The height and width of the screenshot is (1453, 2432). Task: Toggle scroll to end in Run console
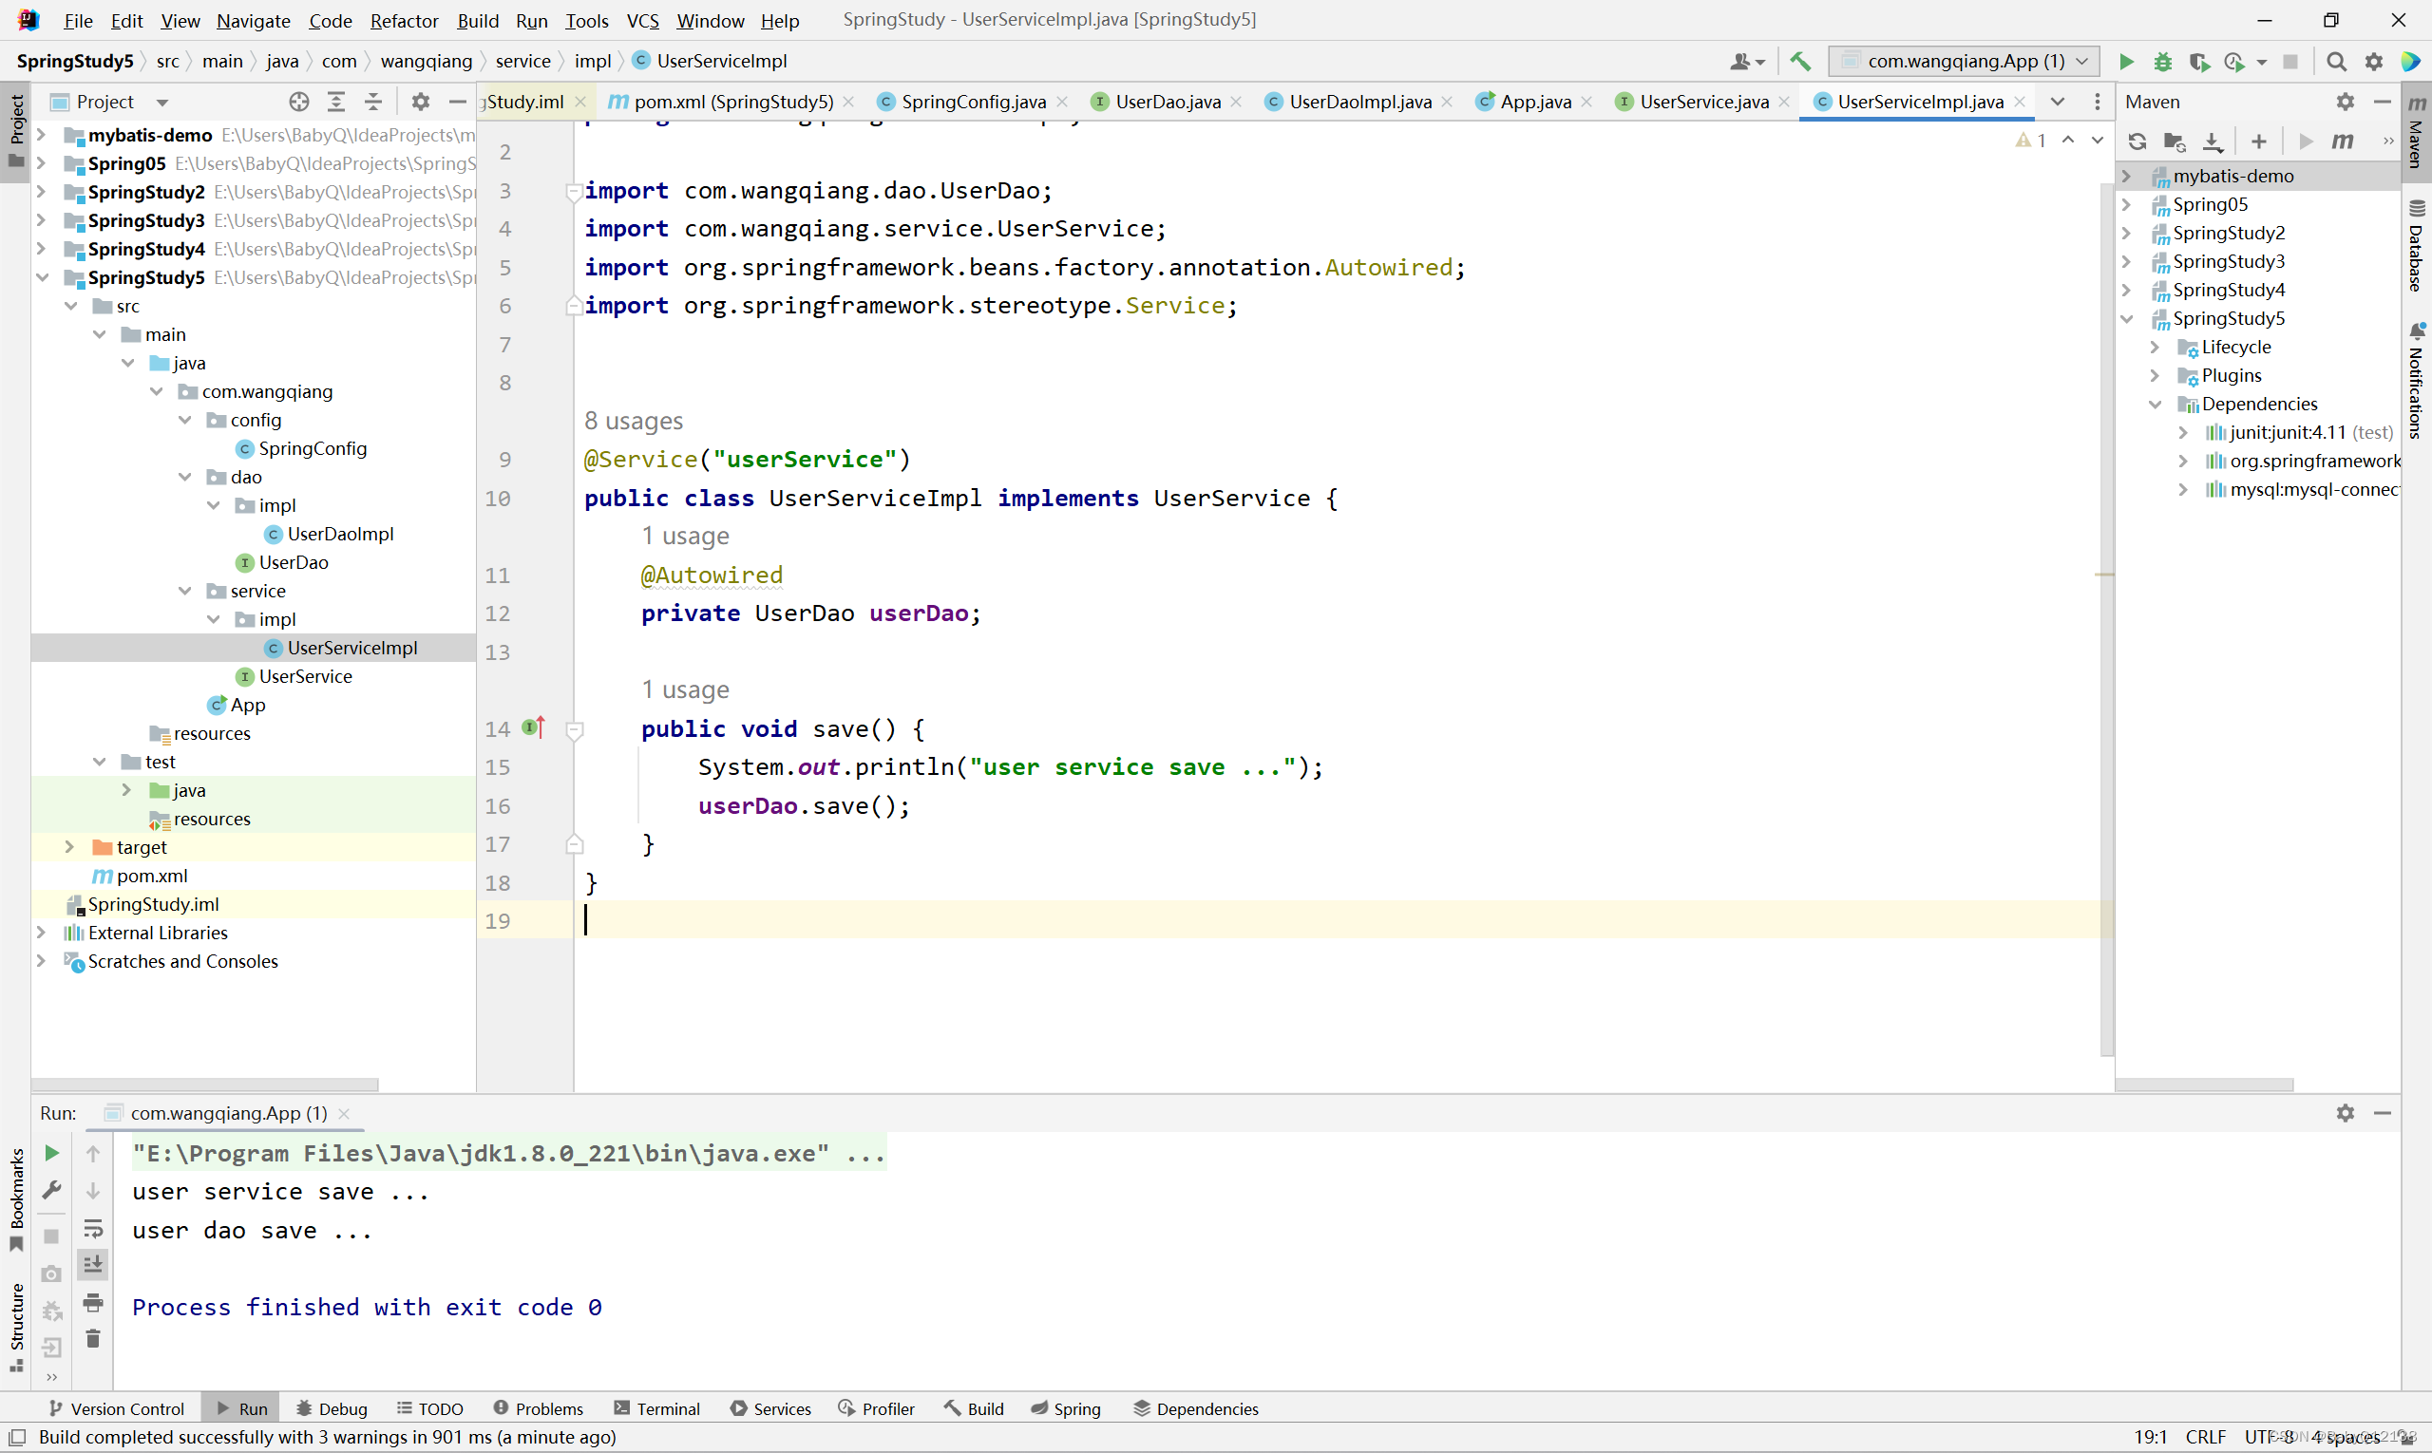coord(93,1265)
